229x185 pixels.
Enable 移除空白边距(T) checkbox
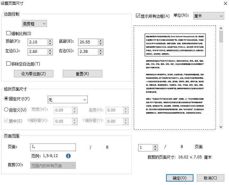point(8,63)
